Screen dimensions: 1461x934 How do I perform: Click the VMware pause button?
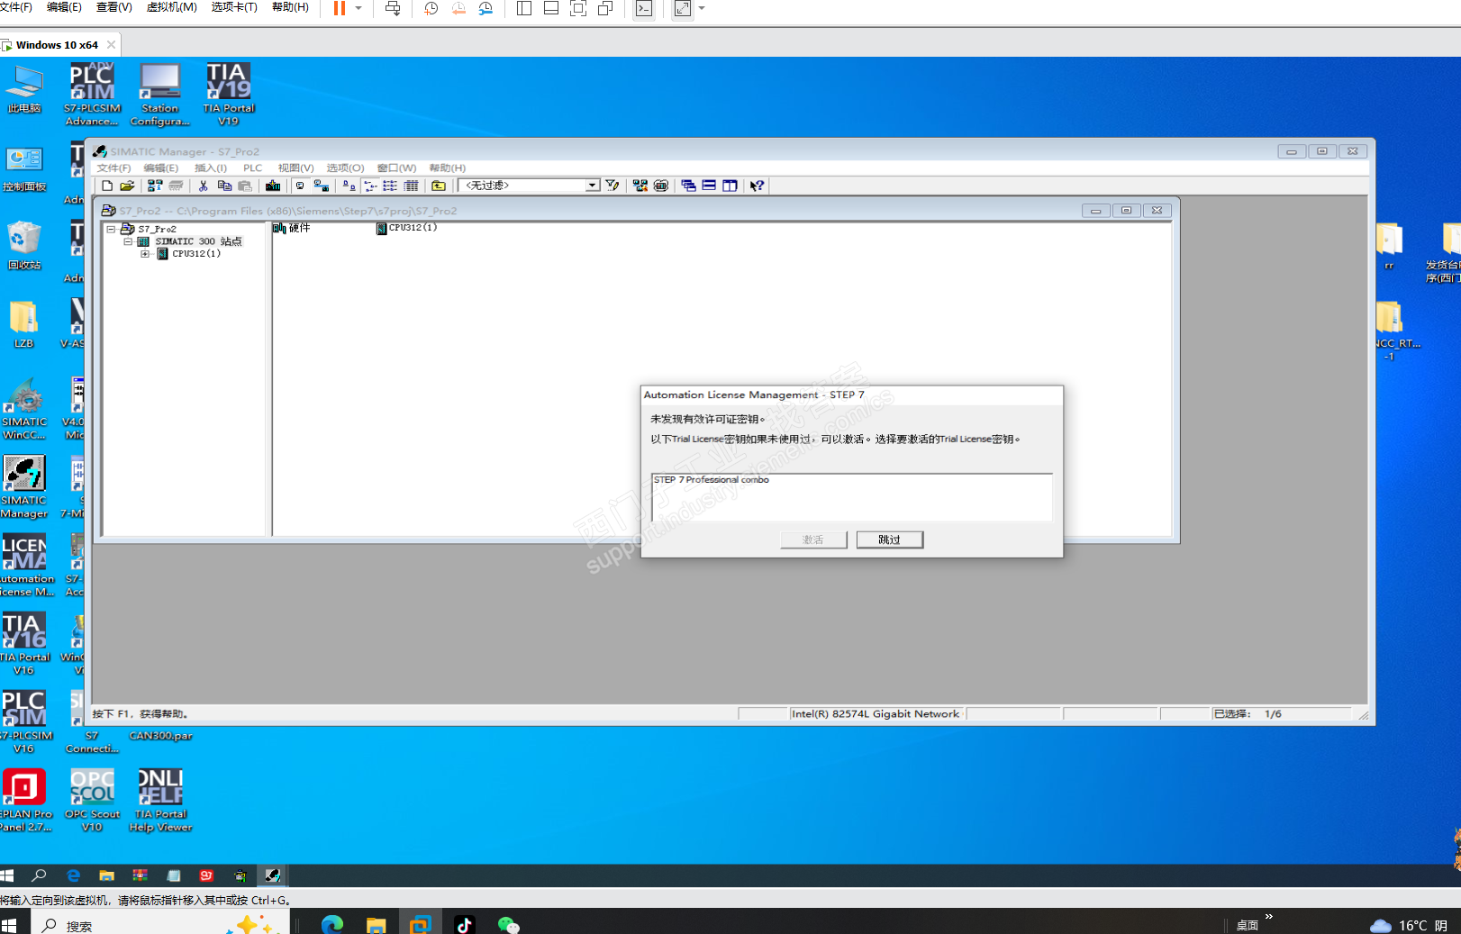pyautogui.click(x=340, y=8)
